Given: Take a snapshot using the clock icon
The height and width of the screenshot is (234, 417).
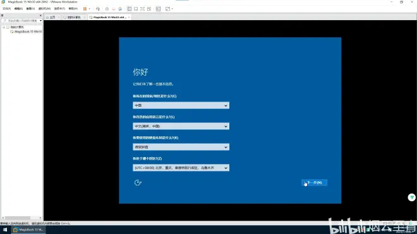Looking at the screenshot, I should coord(107,9).
